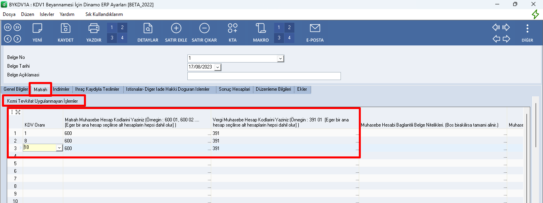Run the MAKRO toolbar icon

click(261, 29)
